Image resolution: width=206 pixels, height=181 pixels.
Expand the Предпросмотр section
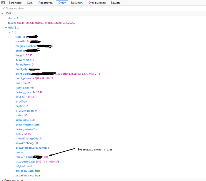(3, 180)
